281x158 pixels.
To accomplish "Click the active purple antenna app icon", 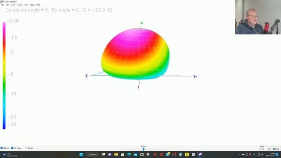I will [x=200, y=154].
